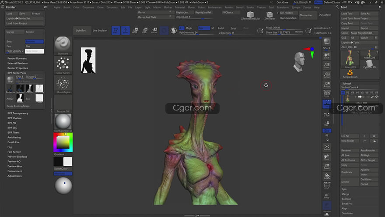This screenshot has height=217, width=385.
Task: Pick a color from the color picker square
Action: [x=63, y=142]
